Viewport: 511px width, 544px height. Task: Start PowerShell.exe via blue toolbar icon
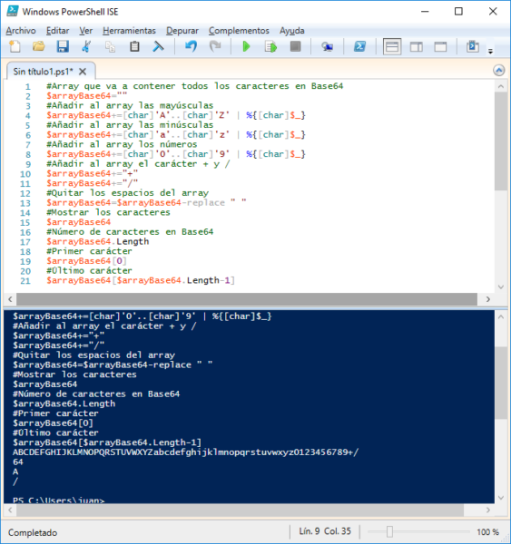[x=359, y=46]
